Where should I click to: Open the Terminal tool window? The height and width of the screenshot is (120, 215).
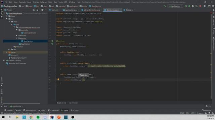pyautogui.click(x=8, y=110)
